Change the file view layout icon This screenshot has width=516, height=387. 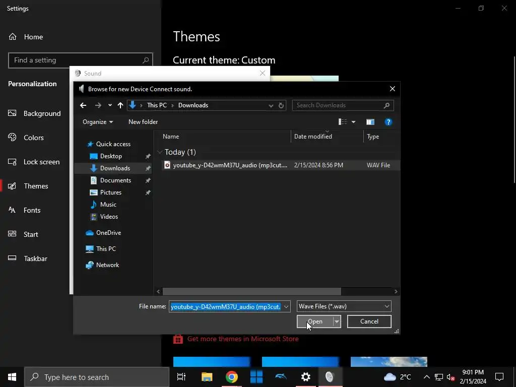point(343,122)
